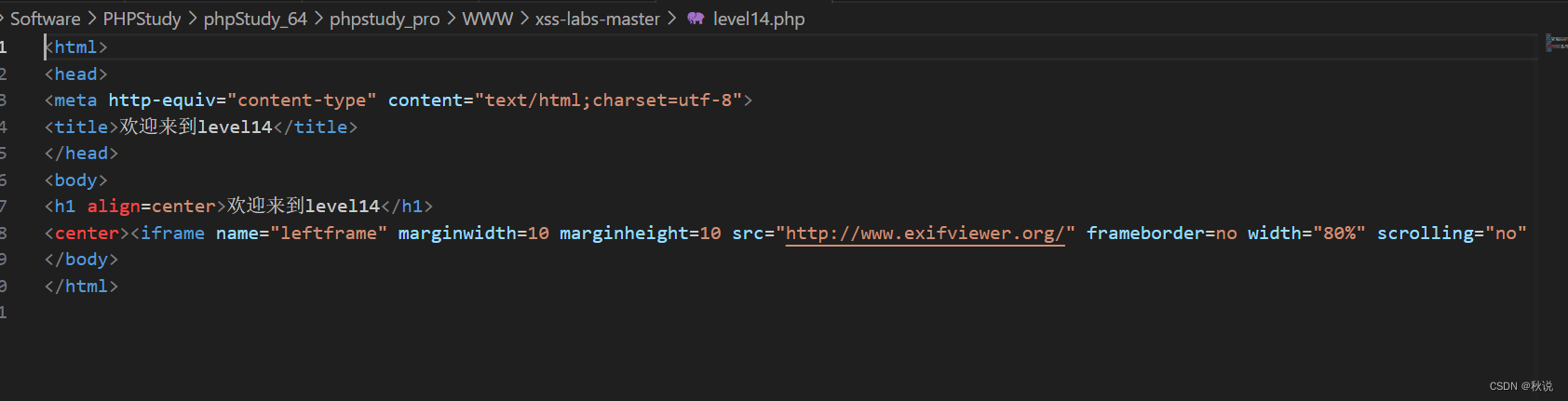Click the closing </body> tag
1568x401 pixels.
pyautogui.click(x=82, y=260)
